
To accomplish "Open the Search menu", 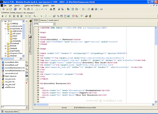I will (x=18, y=6).
